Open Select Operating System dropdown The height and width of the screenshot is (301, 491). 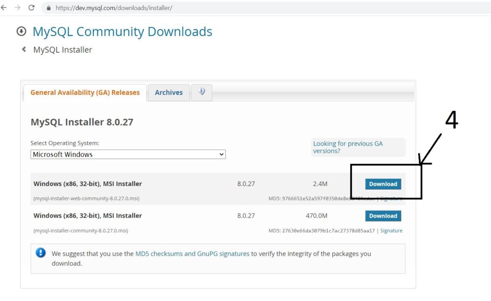(x=128, y=154)
